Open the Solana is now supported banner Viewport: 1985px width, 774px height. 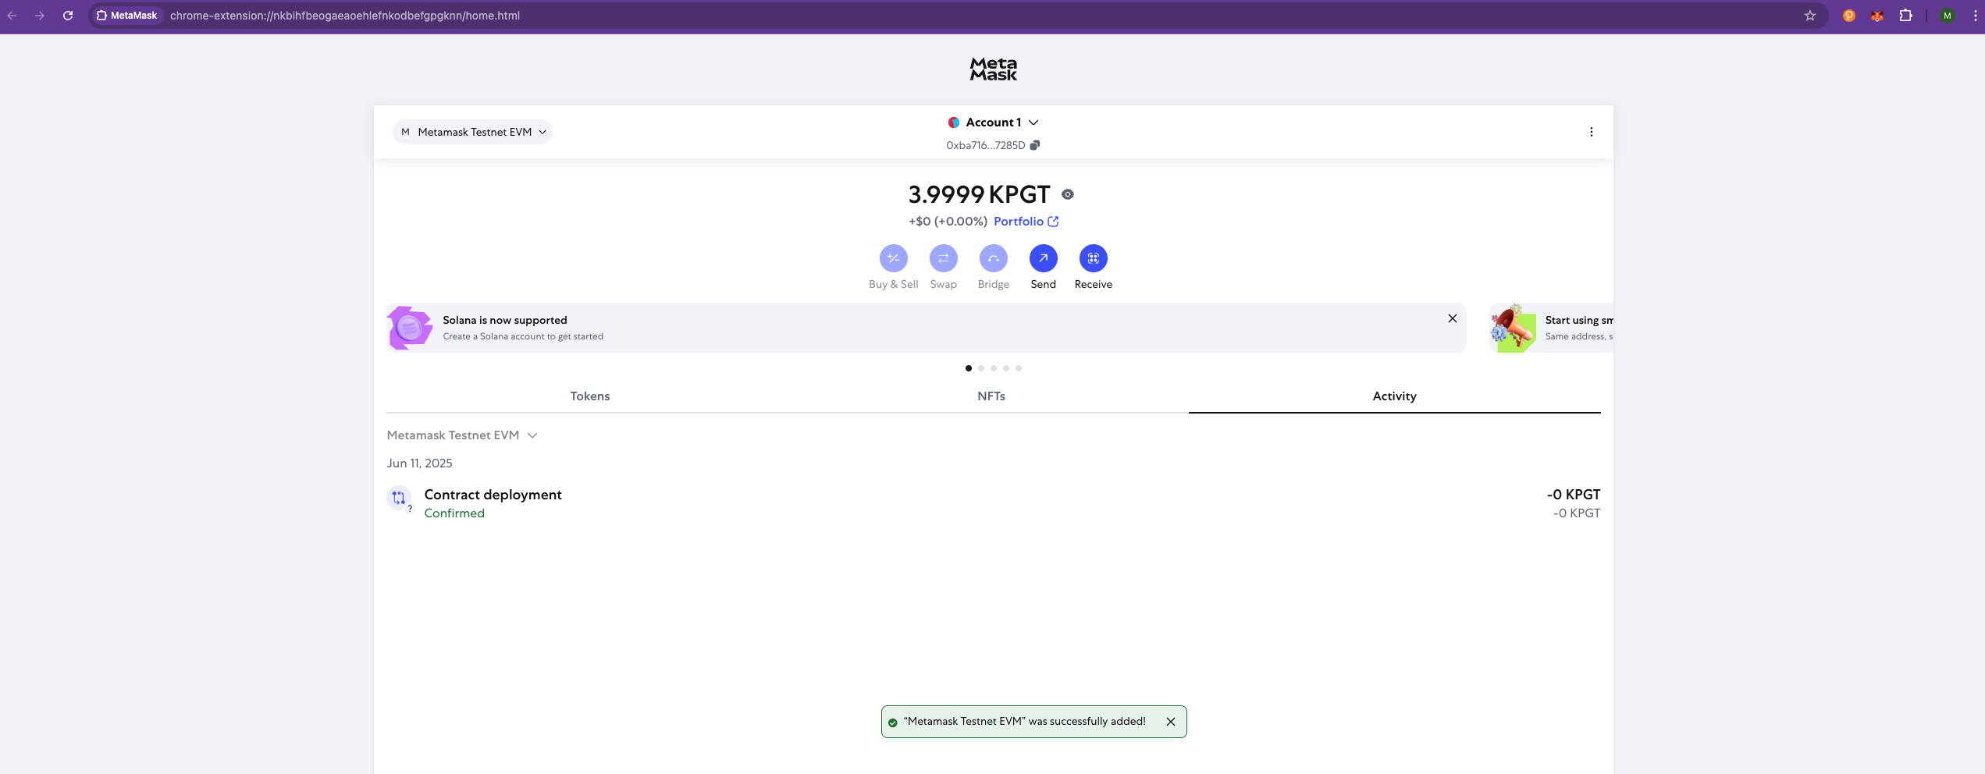(926, 328)
